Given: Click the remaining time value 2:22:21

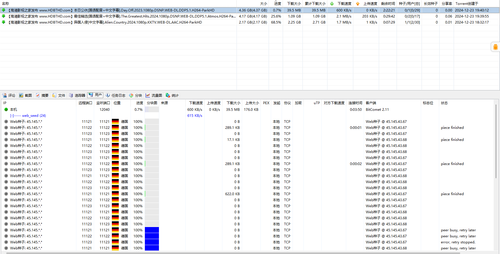Looking at the screenshot, I should 389,10.
